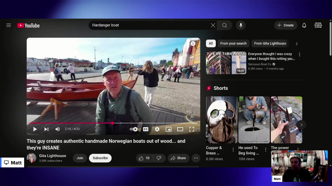Screen dimensions: 332x186
Task: Click the Shorts section logo icon
Action: coord(209,88)
